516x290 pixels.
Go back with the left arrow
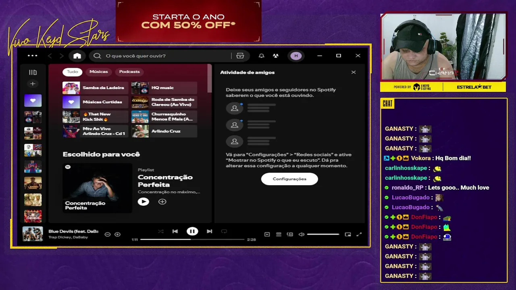[x=50, y=56]
